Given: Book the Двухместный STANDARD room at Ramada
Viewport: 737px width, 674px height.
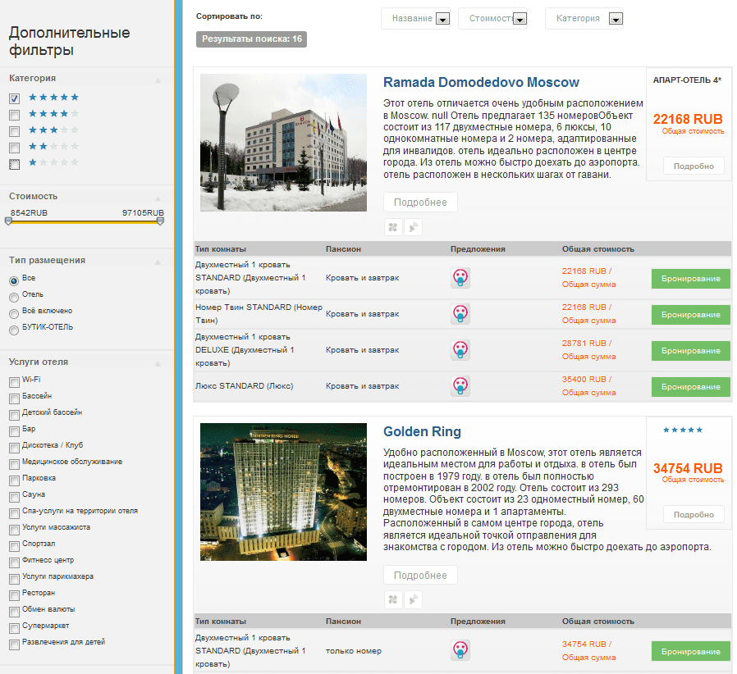Looking at the screenshot, I should click(x=690, y=279).
